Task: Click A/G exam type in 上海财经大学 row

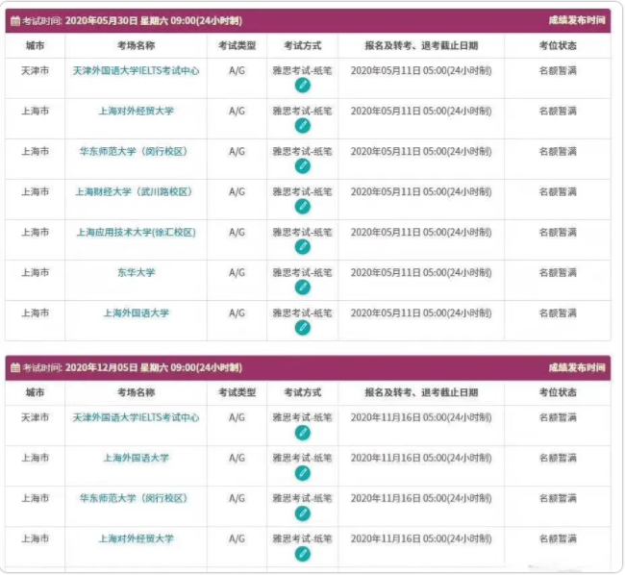Action: (237, 192)
